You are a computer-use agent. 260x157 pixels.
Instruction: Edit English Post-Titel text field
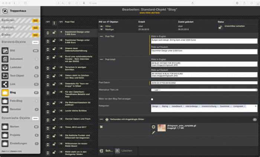(x=204, y=41)
